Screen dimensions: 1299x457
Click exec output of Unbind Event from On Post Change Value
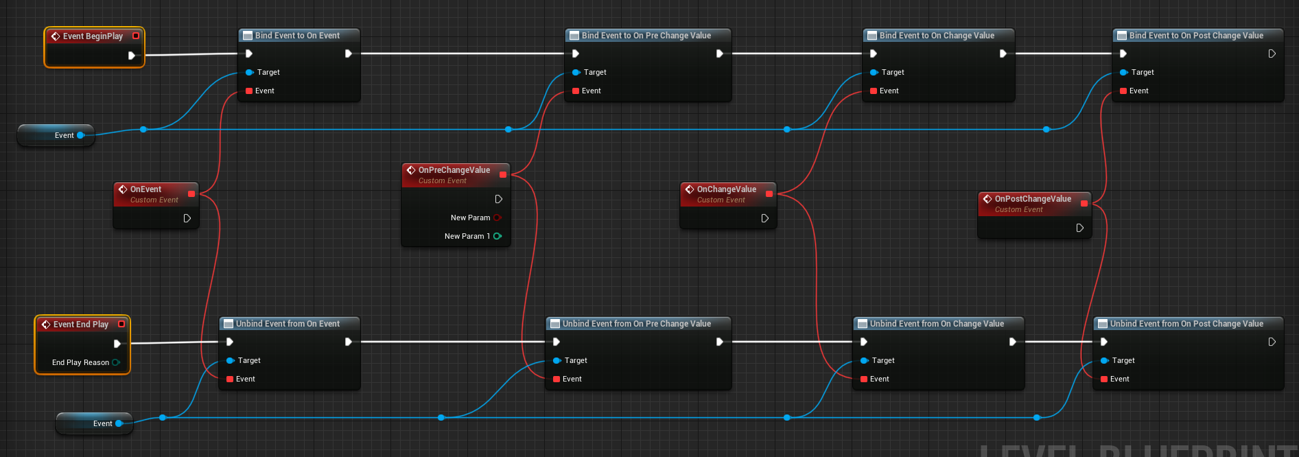pos(1272,342)
